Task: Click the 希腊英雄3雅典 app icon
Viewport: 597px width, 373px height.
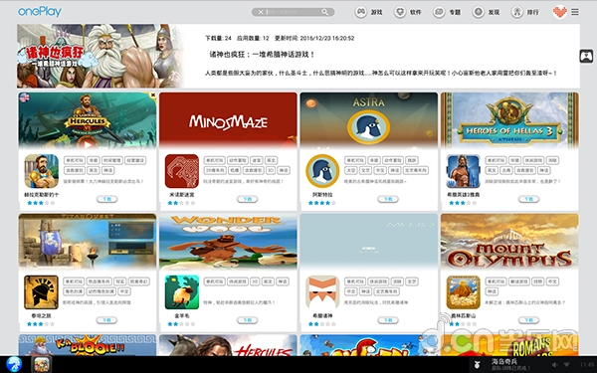Action: pos(464,171)
